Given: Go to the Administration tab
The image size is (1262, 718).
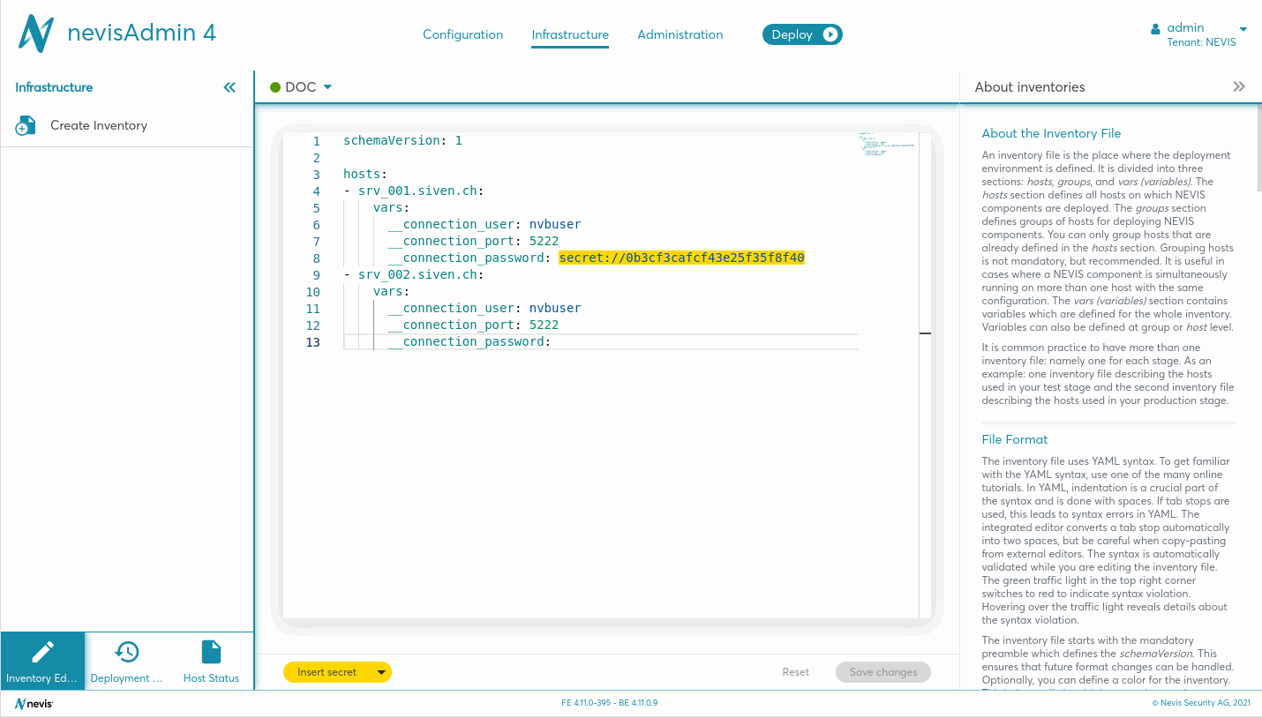Looking at the screenshot, I should click(680, 34).
